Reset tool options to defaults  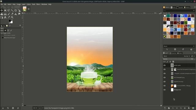tap(18, 108)
